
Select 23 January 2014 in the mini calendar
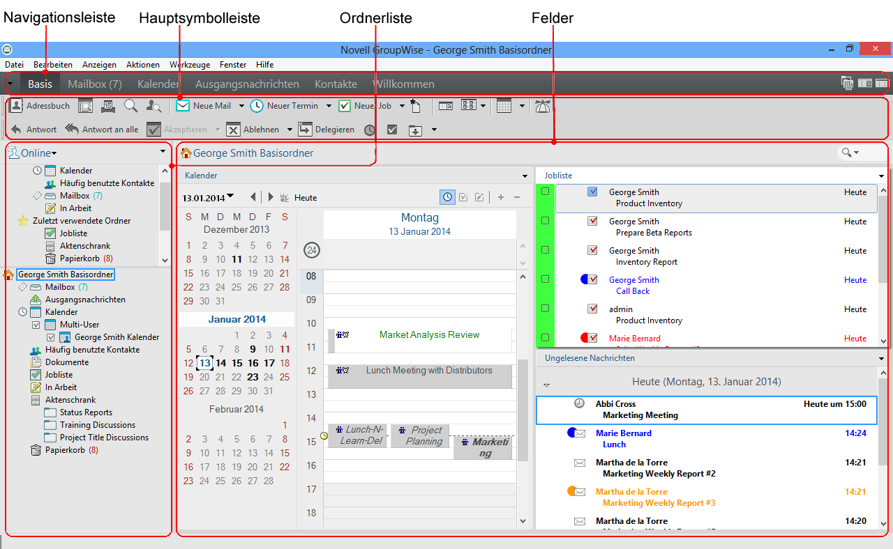tap(253, 377)
